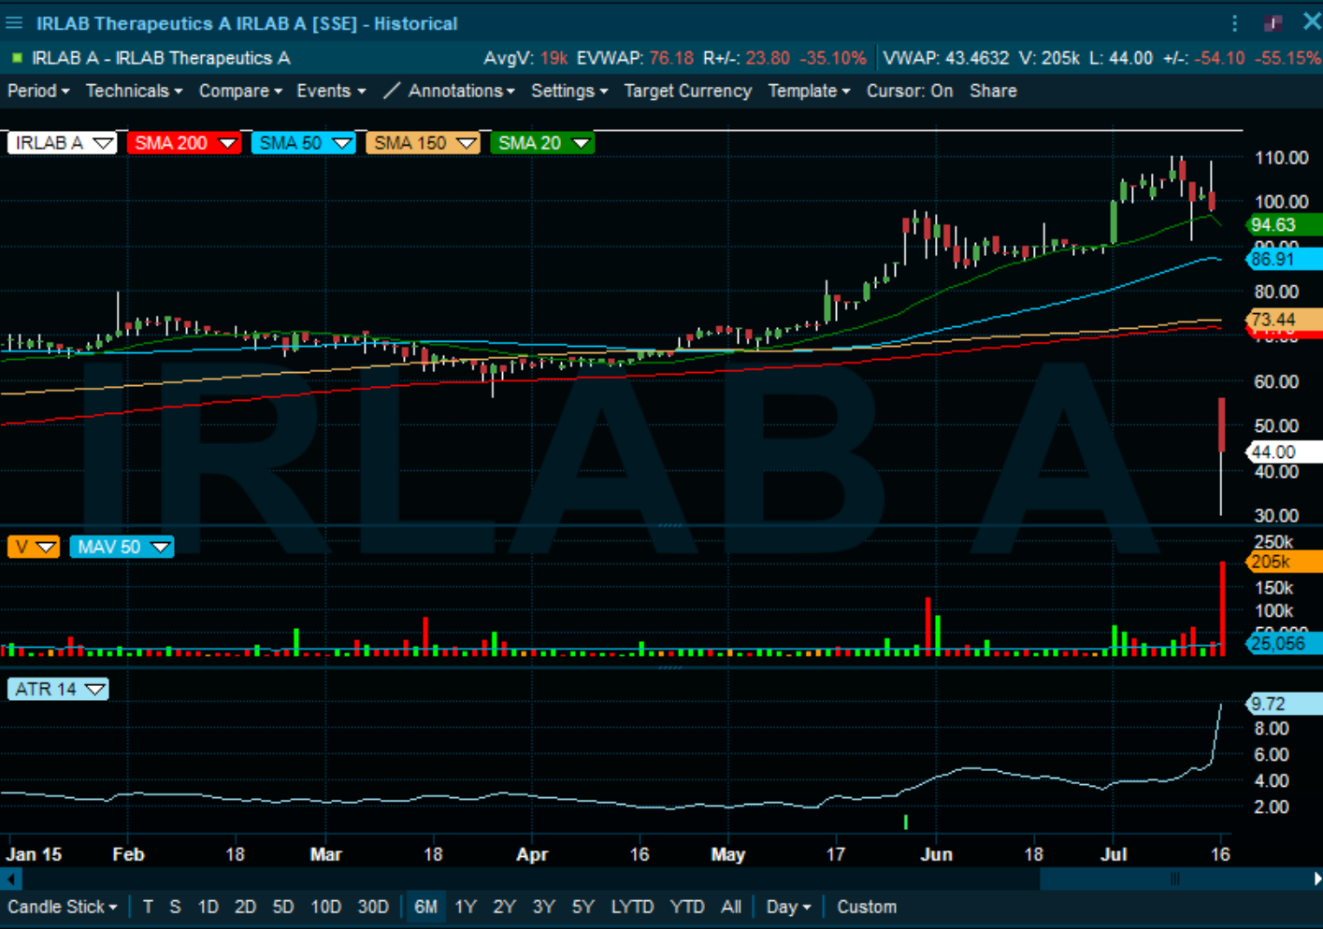1323x929 pixels.
Task: Open the Compare menu
Action: coord(240,91)
